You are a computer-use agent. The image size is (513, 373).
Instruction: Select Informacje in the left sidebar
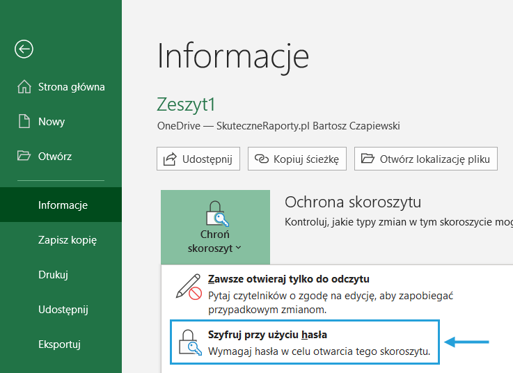click(63, 205)
